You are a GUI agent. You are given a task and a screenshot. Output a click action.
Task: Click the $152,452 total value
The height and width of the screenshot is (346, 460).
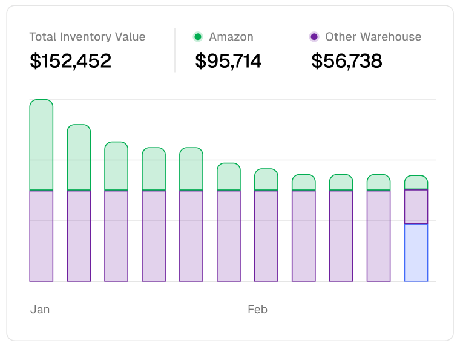click(70, 61)
